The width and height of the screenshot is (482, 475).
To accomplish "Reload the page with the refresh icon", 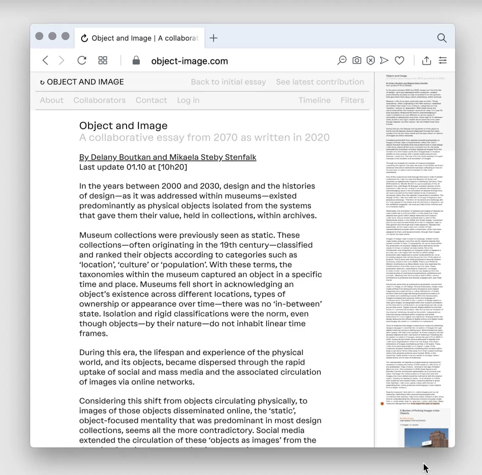I will point(82,60).
